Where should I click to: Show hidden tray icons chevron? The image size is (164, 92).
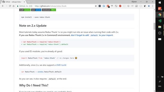pyautogui.click(x=158, y=77)
